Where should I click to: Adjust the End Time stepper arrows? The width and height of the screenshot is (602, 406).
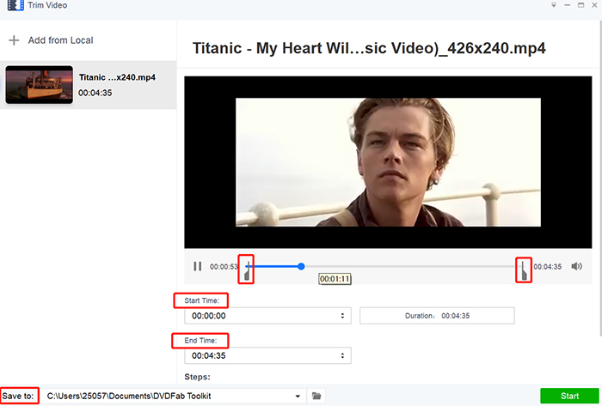pos(345,355)
